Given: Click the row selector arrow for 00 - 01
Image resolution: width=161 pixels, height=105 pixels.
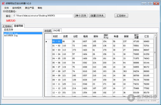Looking at the screenshot, I should [x=48, y=42].
